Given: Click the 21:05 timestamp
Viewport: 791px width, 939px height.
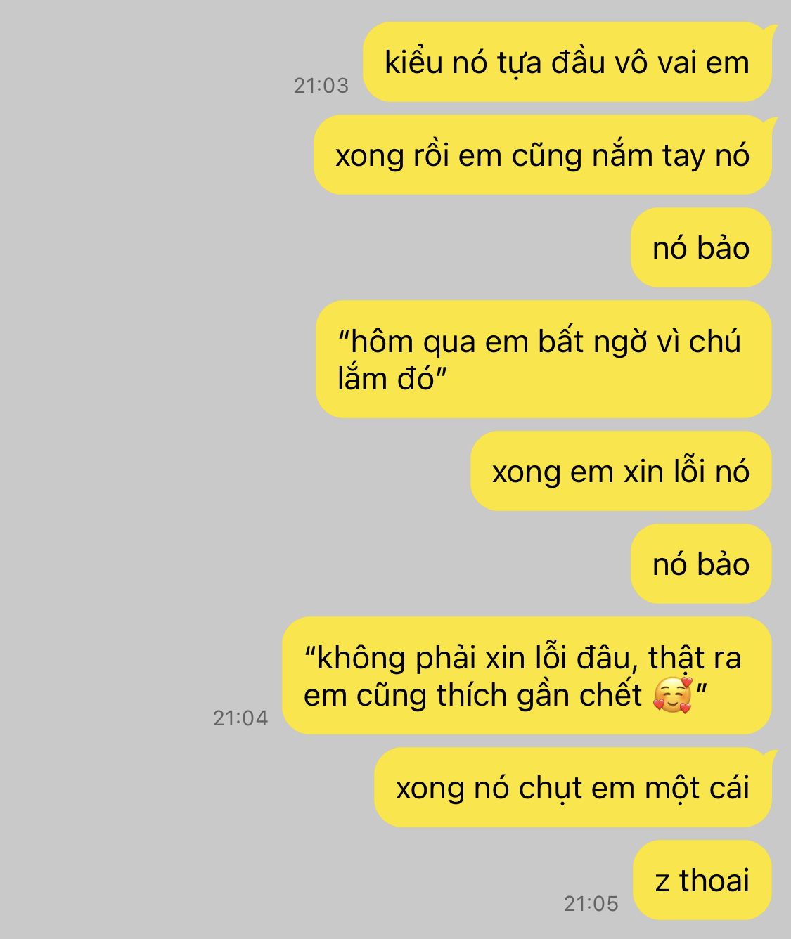Looking at the screenshot, I should point(591,903).
